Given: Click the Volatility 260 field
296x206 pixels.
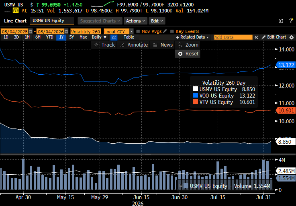Looking at the screenshot, I should 86,31.
